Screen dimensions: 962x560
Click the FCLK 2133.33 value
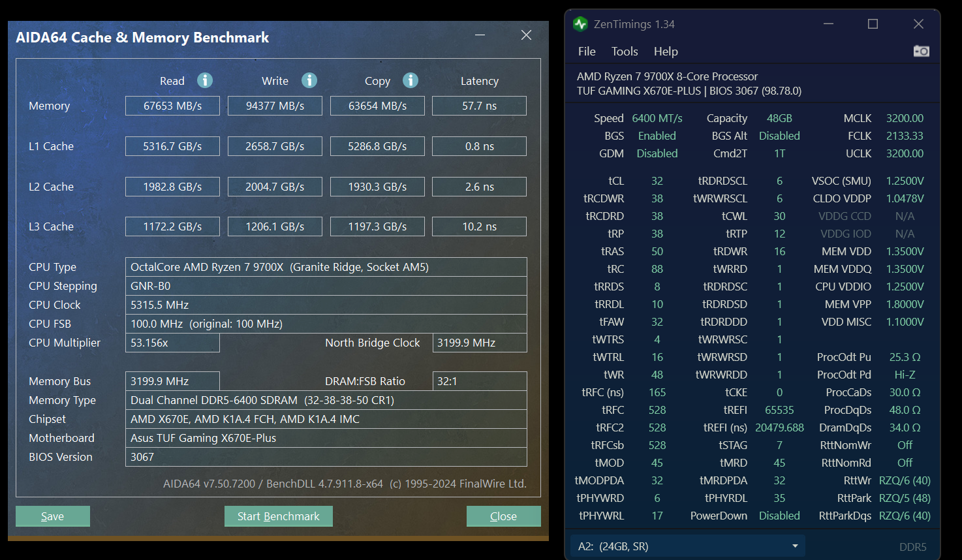coord(905,136)
